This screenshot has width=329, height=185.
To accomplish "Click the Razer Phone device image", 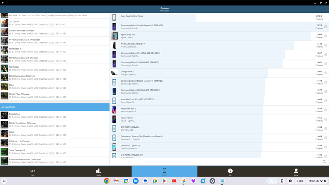I will click(x=114, y=119).
